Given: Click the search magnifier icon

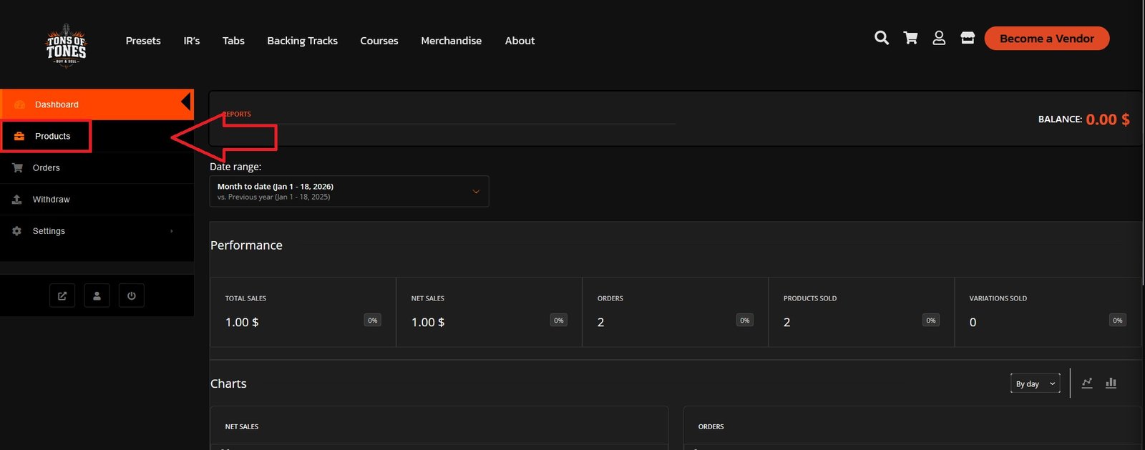Looking at the screenshot, I should pyautogui.click(x=882, y=38).
